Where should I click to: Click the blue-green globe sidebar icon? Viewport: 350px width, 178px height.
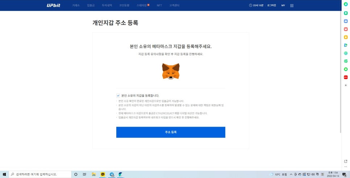click(346, 45)
